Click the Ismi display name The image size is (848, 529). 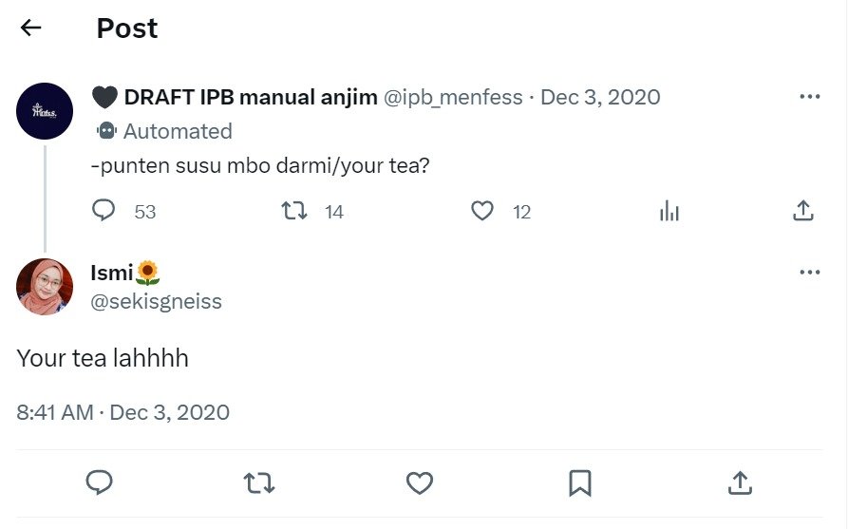click(112, 274)
